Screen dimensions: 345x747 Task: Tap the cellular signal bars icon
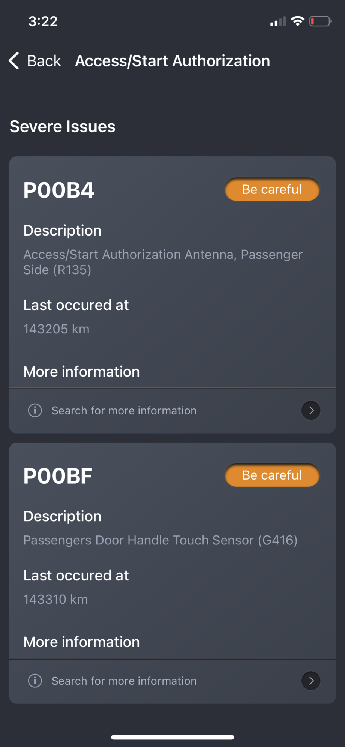coord(278,22)
